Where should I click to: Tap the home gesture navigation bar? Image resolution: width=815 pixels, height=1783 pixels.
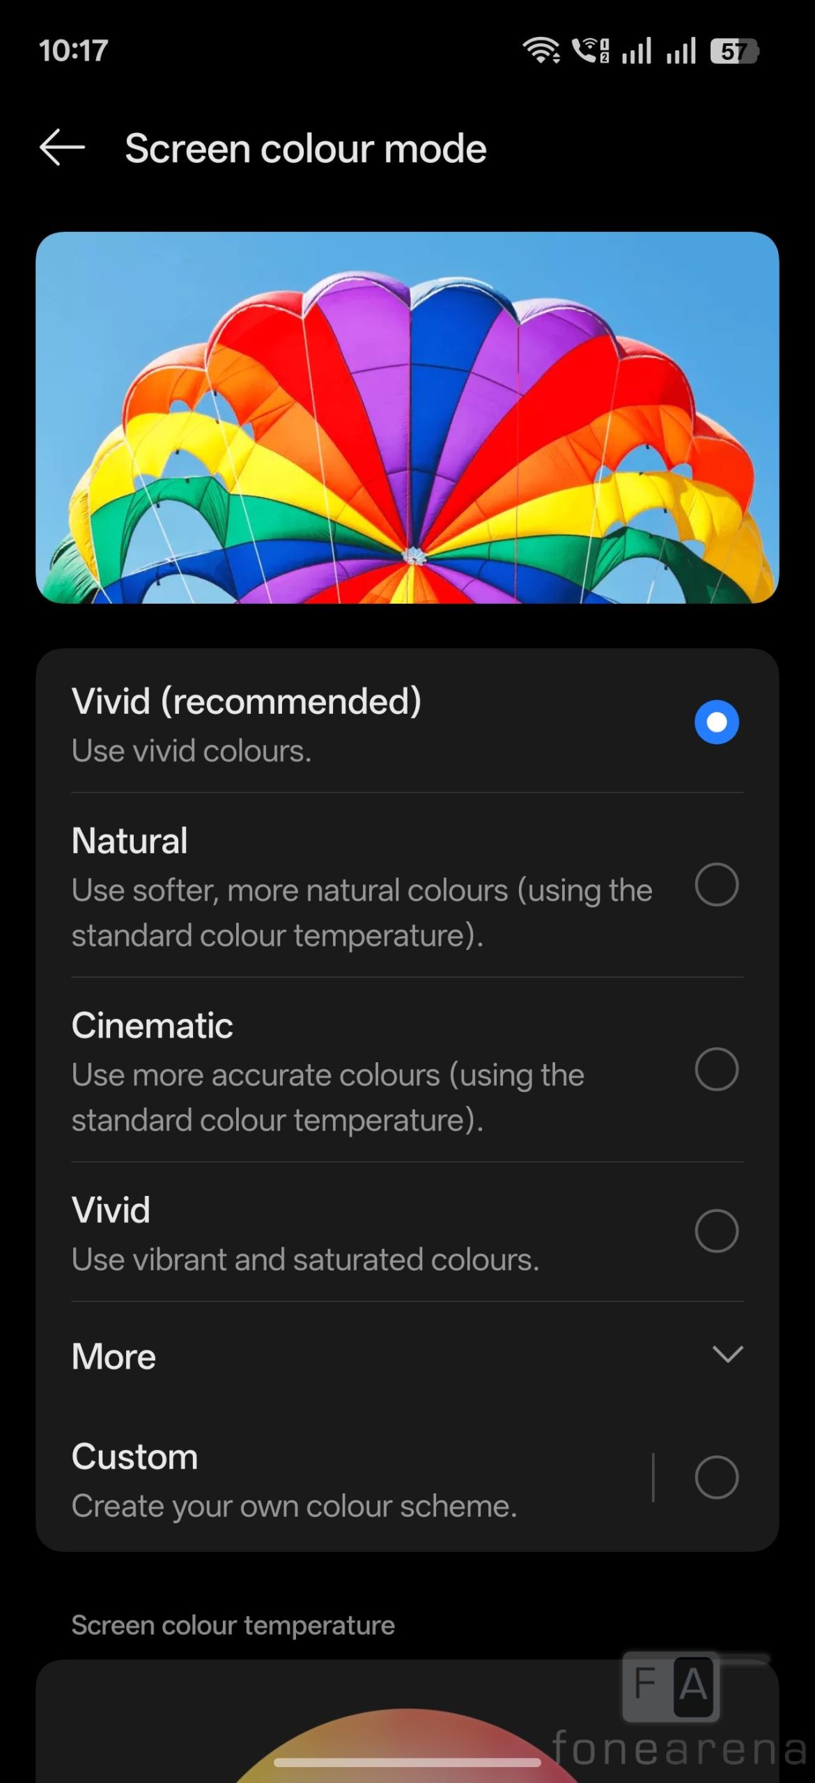pos(407,1763)
